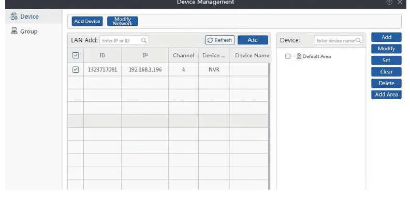Select the NVR device type cell
Image resolution: width=410 pixels, height=200 pixels.
coord(214,70)
